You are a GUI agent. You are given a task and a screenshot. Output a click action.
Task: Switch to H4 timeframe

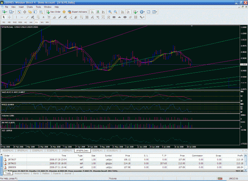pyautogui.click(x=31, y=22)
